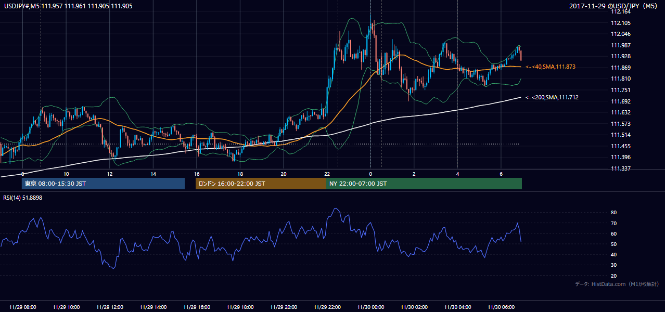The width and height of the screenshot is (665, 312).
Task: Select the 11/29 20:00 time axis label
Action: [x=284, y=307]
